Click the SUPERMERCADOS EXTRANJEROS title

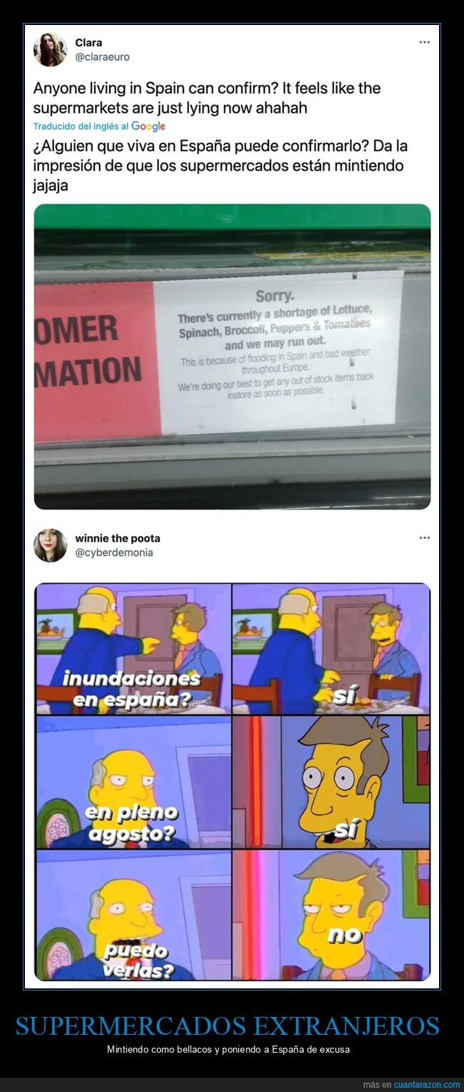tap(228, 1026)
